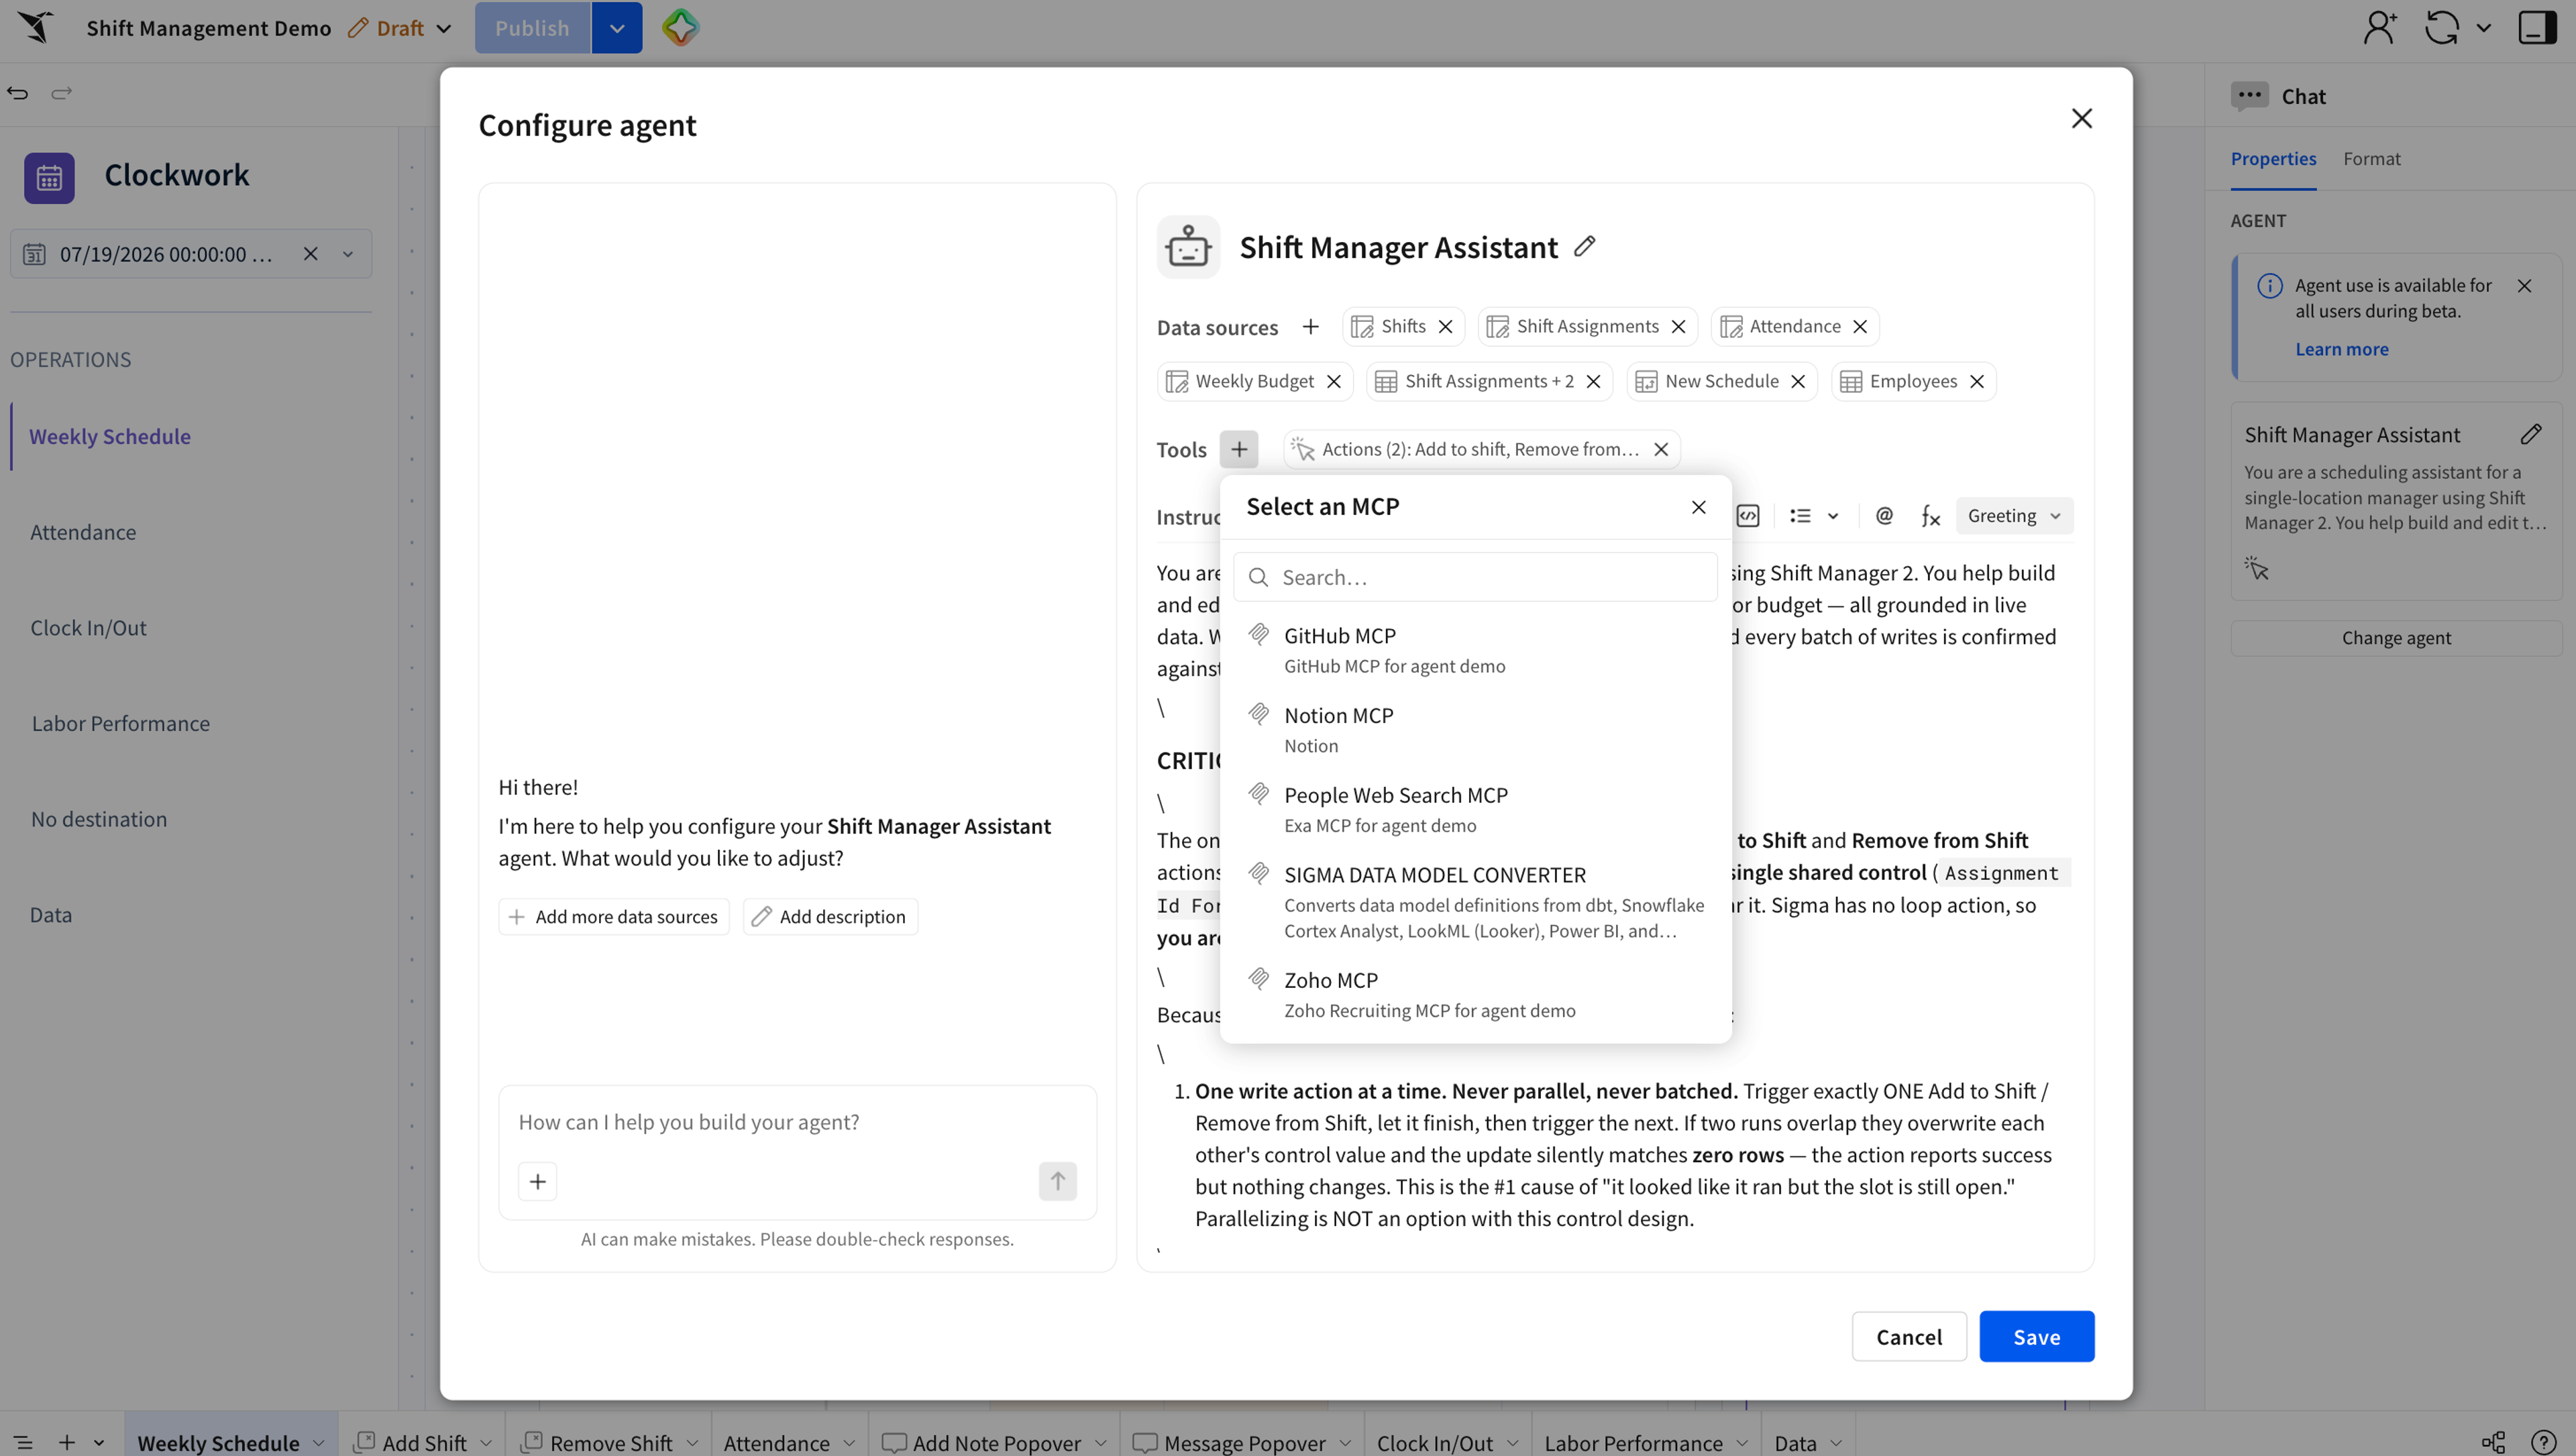
Task: Remove the Shifts data source
Action: 1445,327
